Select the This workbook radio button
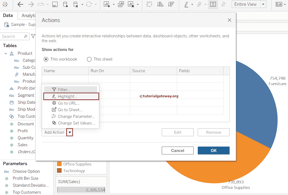 coord(46,59)
